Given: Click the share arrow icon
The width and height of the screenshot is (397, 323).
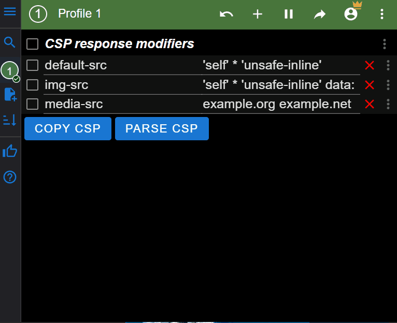Looking at the screenshot, I should click(x=320, y=14).
